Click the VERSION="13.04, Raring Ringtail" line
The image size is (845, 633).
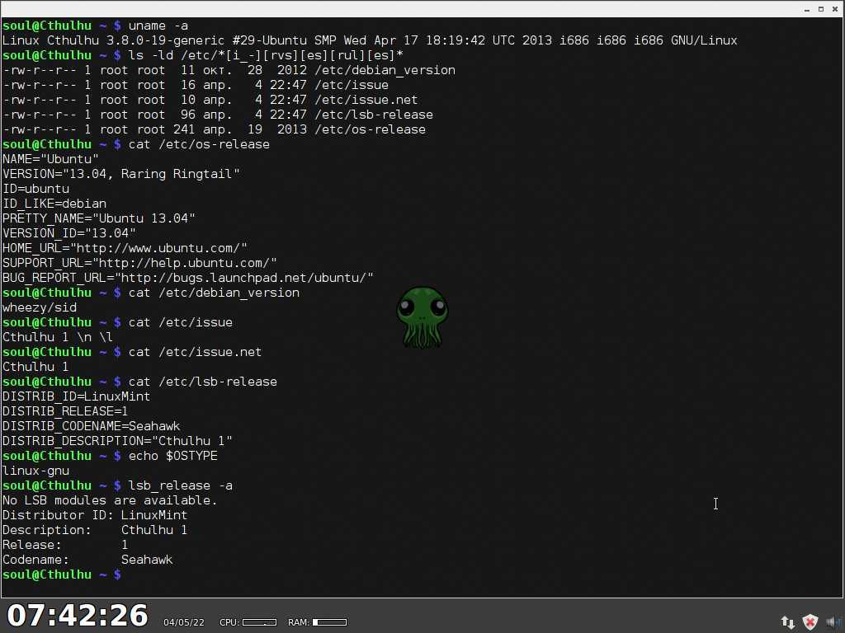click(x=120, y=174)
